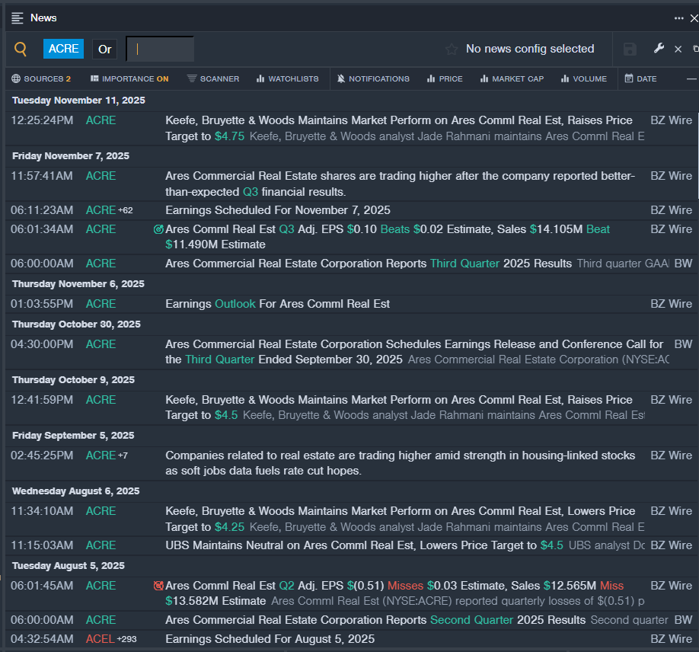Image resolution: width=699 pixels, height=652 pixels.
Task: Open the Watchlists filter dropdown
Action: click(x=287, y=78)
